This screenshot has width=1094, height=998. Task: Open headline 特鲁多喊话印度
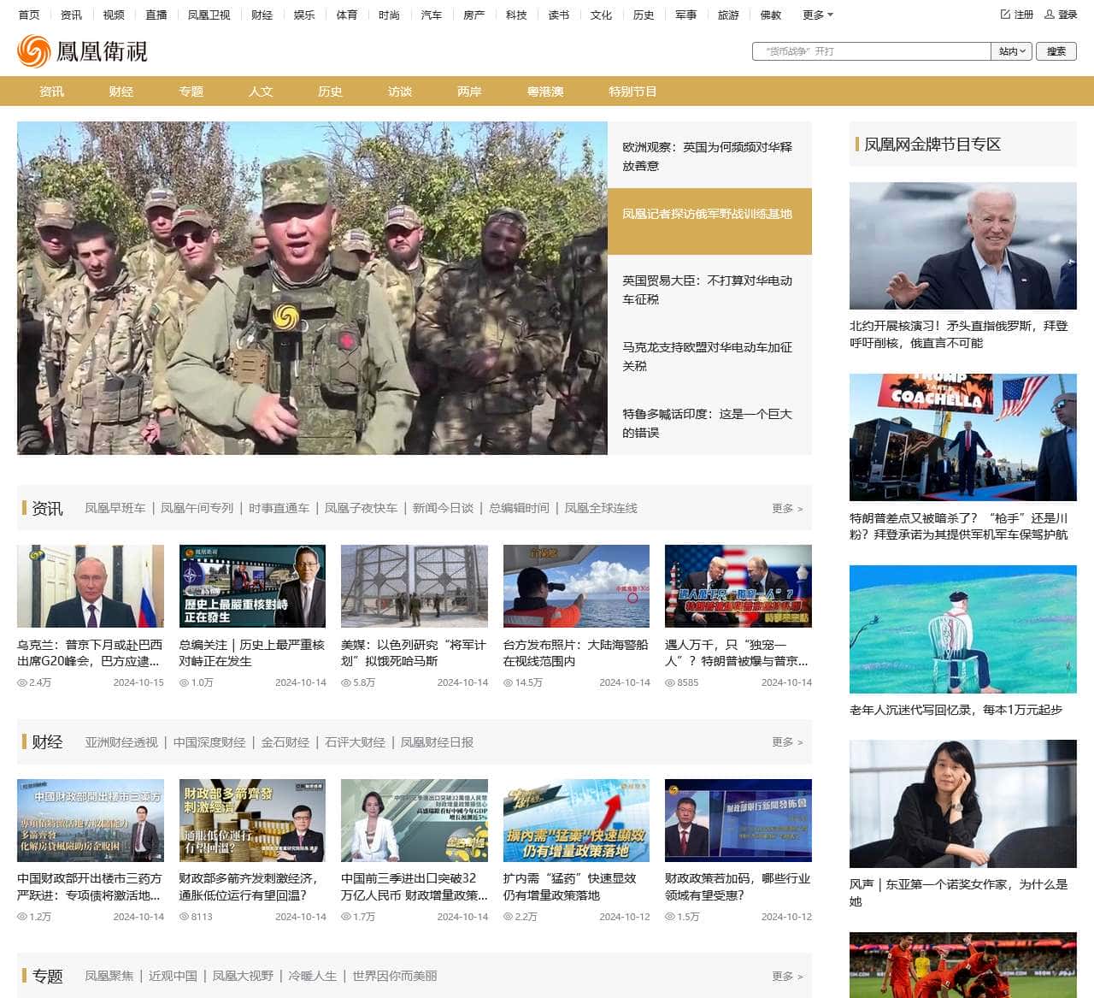(x=707, y=422)
